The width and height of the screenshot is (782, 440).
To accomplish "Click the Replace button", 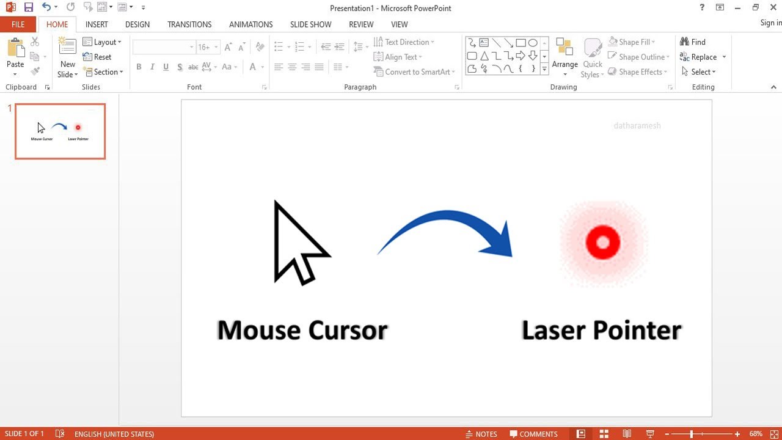I will 698,57.
